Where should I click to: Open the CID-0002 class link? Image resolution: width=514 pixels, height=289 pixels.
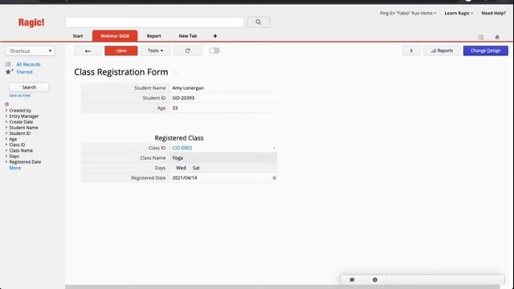[182, 148]
